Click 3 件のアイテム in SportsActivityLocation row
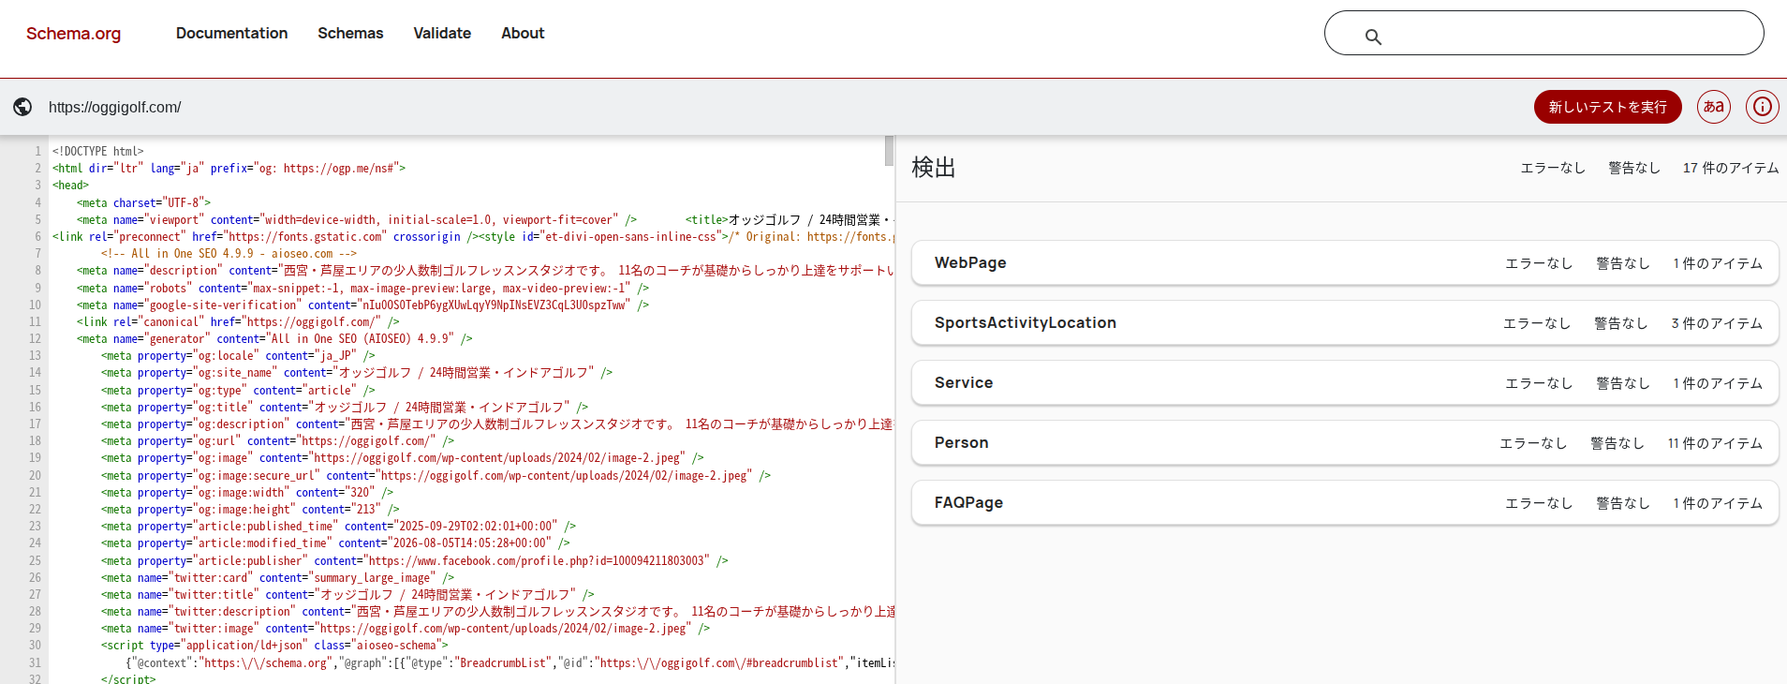This screenshot has width=1787, height=684. (1717, 323)
